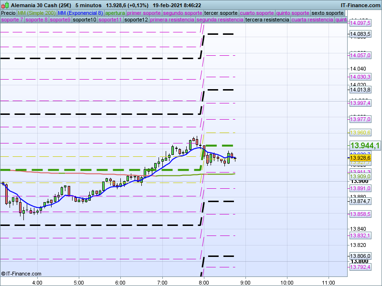Image resolution: width=382 pixels, height=286 pixels.
Task: Click the 14.030,3 price label
Action: pyautogui.click(x=360, y=77)
